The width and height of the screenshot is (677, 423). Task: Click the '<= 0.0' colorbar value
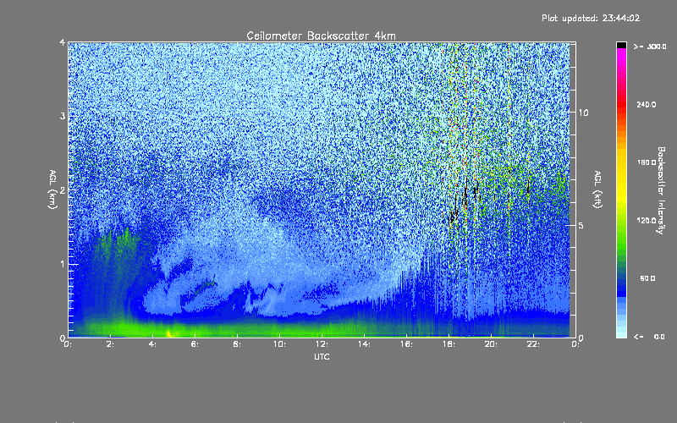click(649, 337)
